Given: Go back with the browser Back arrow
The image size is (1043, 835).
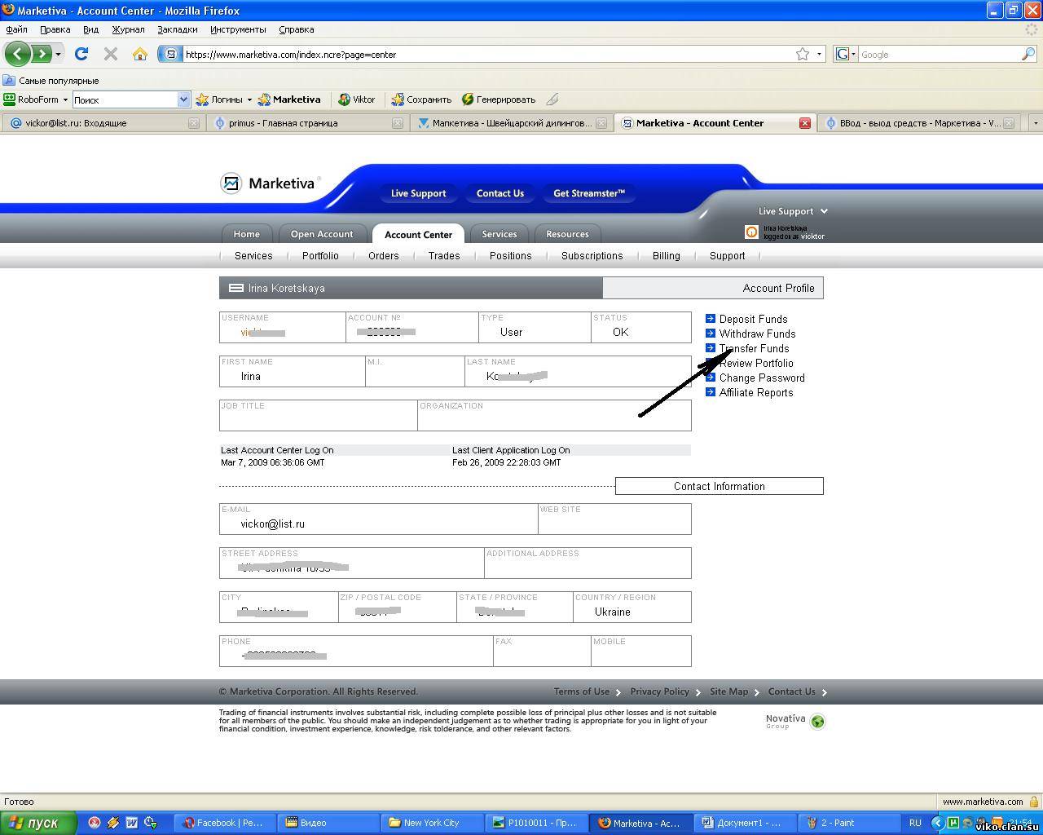Looking at the screenshot, I should pos(17,55).
